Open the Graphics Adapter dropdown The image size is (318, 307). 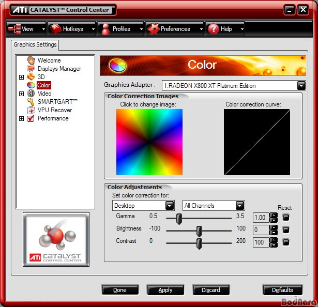pos(301,86)
